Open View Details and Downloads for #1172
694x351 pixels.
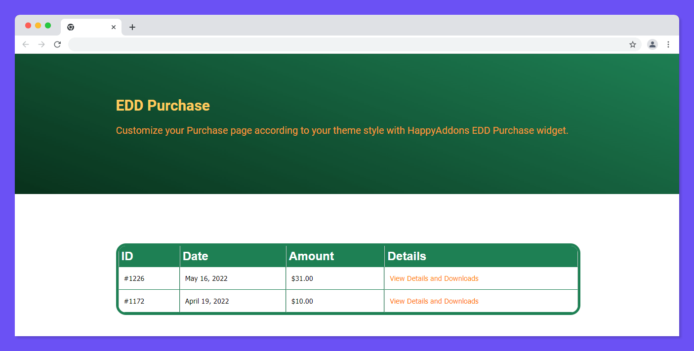point(434,301)
